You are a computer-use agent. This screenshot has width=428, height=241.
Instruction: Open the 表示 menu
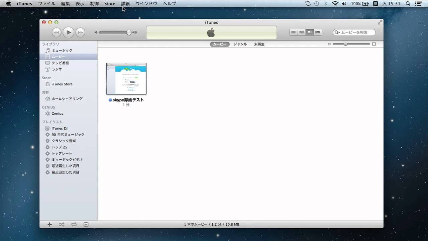click(x=80, y=4)
